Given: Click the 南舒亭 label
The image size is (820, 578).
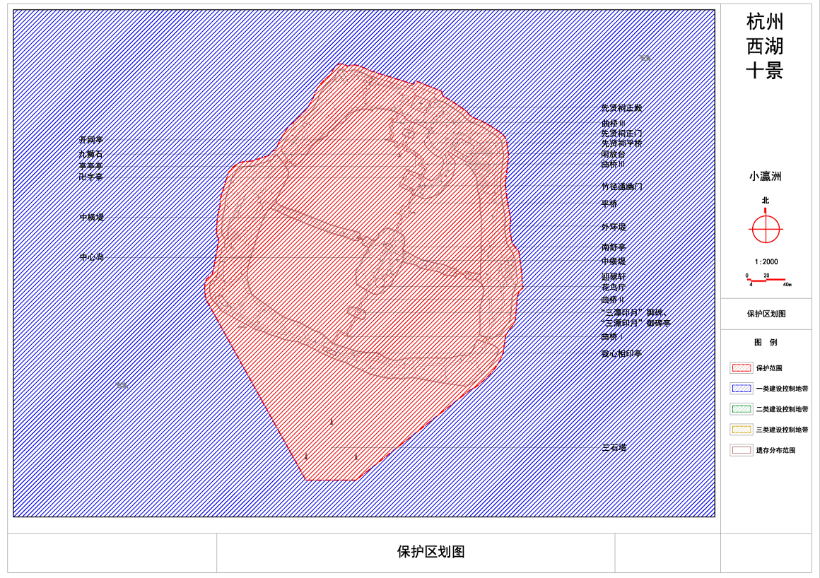Looking at the screenshot, I should [614, 247].
